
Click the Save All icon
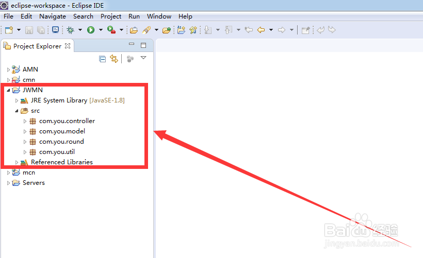(x=41, y=30)
